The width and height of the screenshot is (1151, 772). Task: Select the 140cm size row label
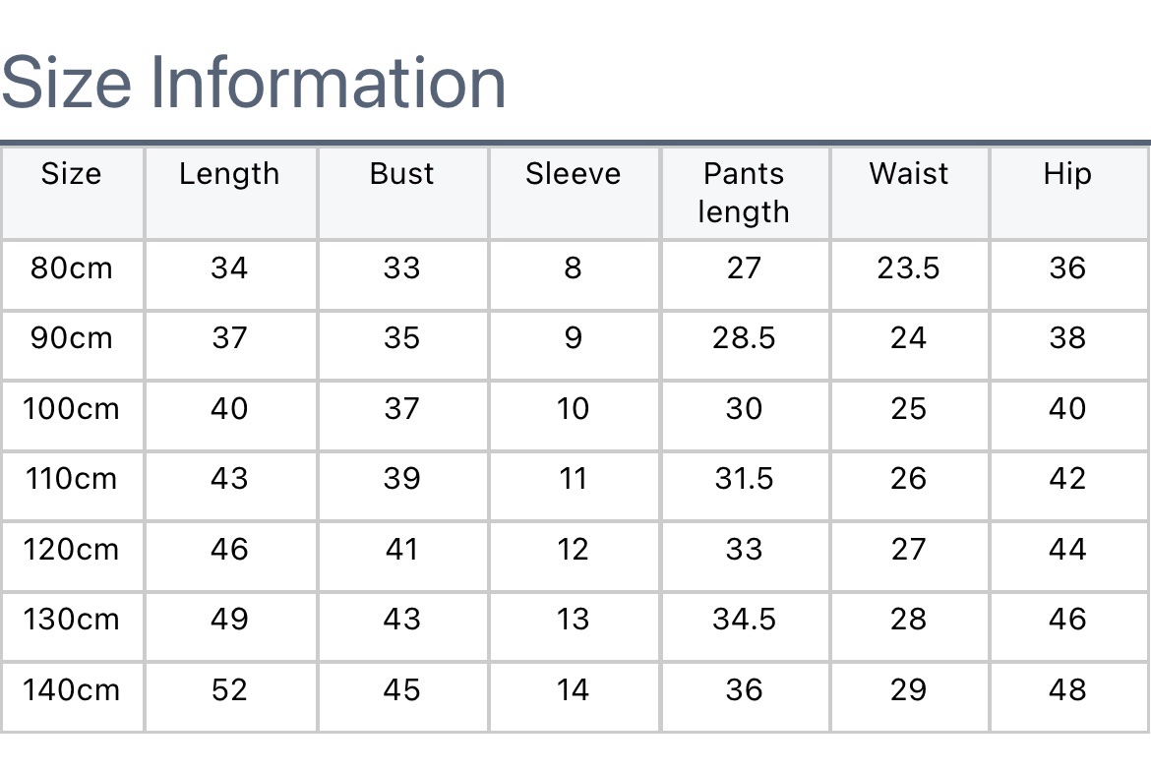(71, 690)
